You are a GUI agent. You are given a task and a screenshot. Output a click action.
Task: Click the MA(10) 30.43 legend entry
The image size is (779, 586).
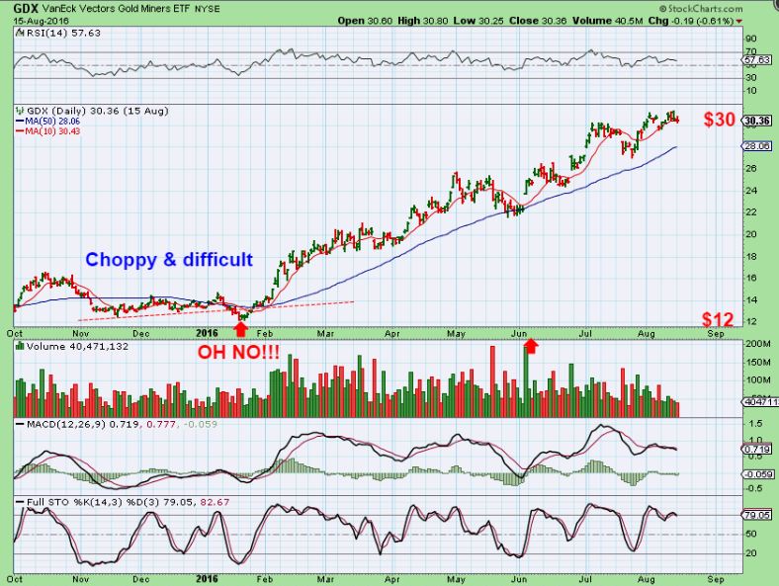click(47, 131)
